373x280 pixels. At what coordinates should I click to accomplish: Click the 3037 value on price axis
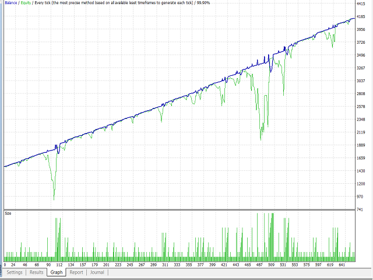361,81
